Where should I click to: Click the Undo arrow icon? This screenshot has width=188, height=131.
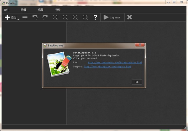pos(35,18)
